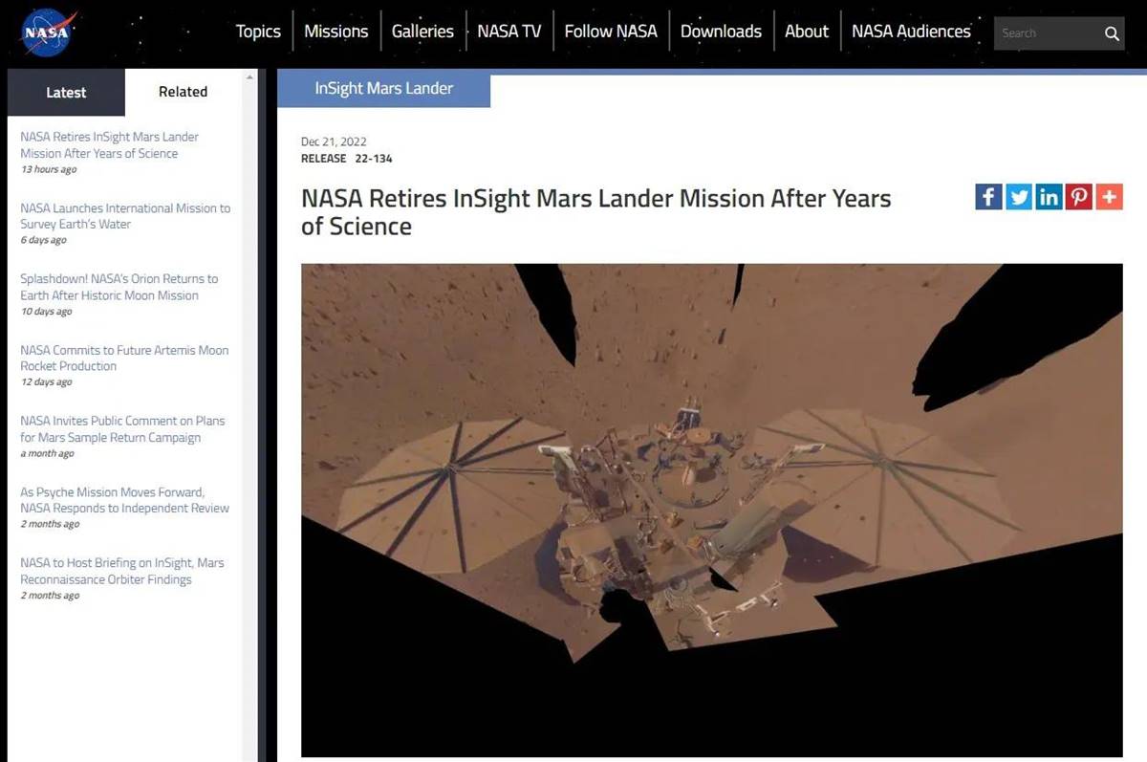Screen dimensions: 1147x762
Task: Switch to the Related tab
Action: [183, 92]
